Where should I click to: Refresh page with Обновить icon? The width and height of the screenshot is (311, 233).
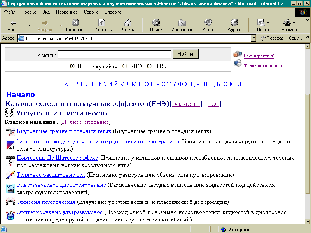pos(102,23)
